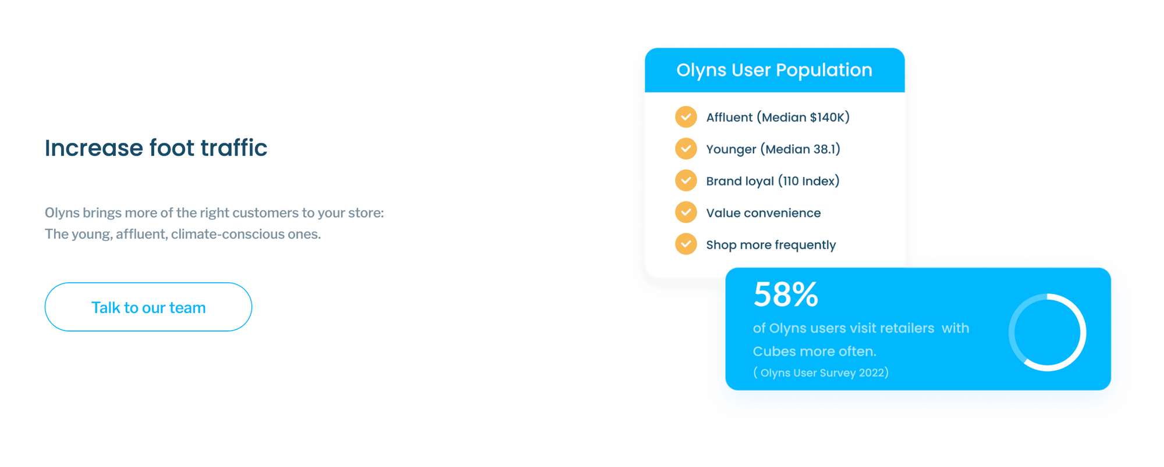The height and width of the screenshot is (467, 1164).
Task: Click the checkmark beside Value convenience
Action: (x=686, y=213)
